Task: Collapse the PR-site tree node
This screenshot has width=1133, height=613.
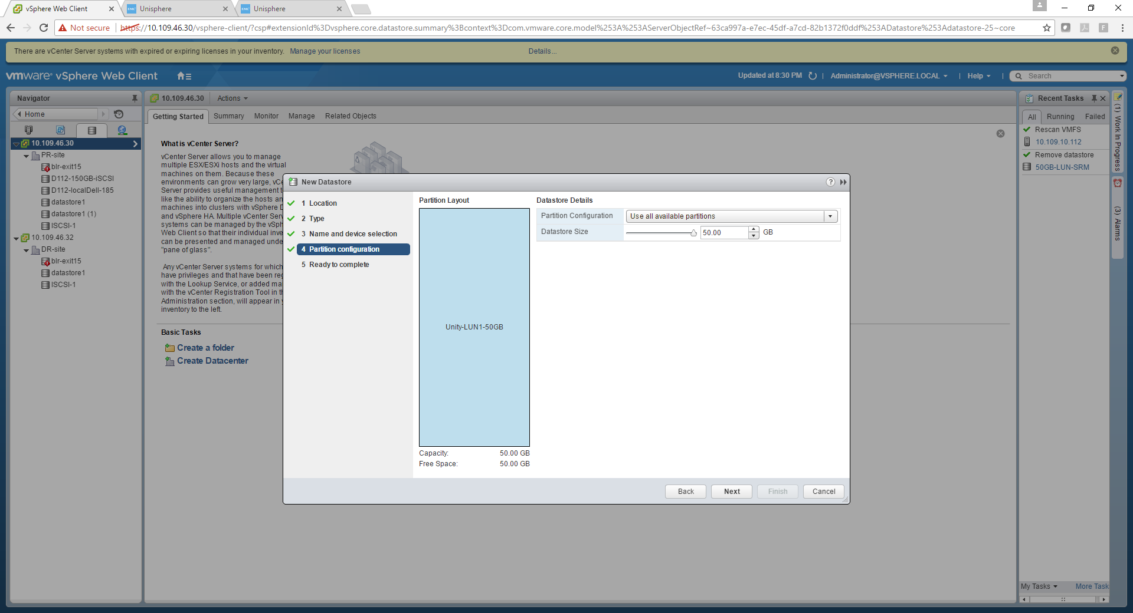Action: [27, 156]
